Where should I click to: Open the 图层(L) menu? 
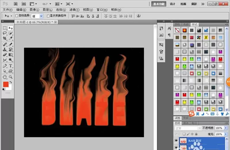(x=47, y=10)
